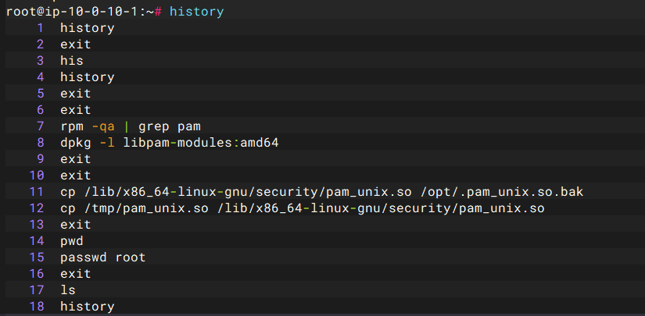645x316 pixels.
Task: Click the 'exit' entry on line 2
Action: tap(76, 44)
